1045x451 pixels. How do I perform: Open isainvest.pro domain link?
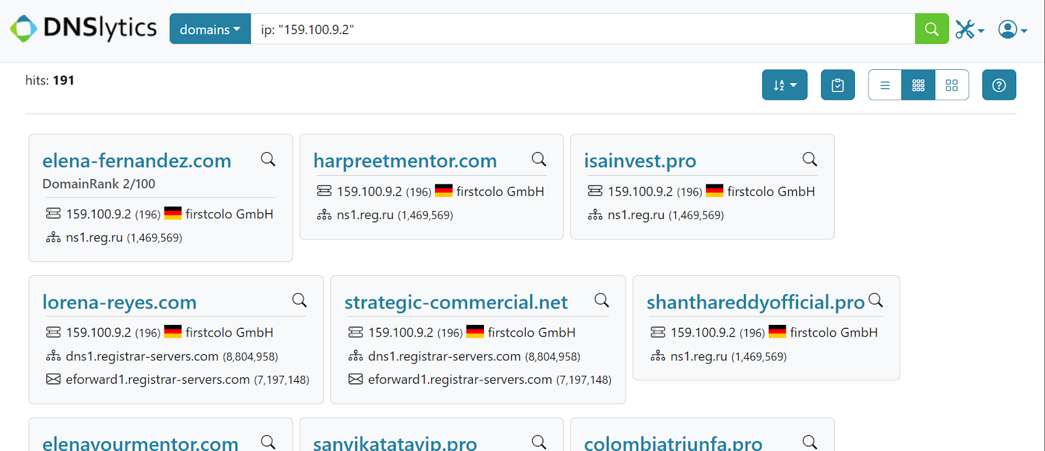click(x=640, y=161)
